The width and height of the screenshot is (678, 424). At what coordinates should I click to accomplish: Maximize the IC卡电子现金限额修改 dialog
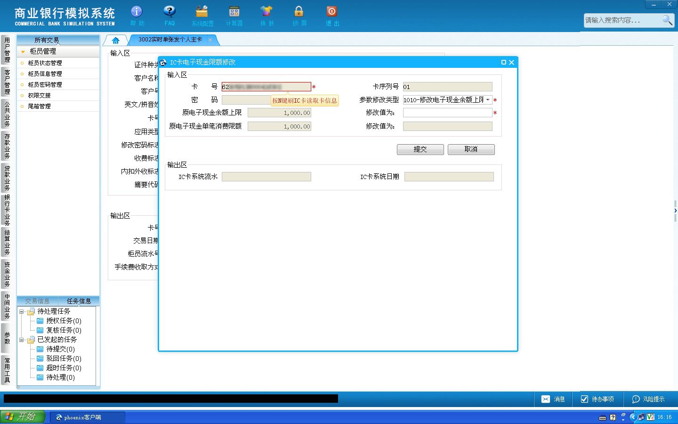[x=504, y=62]
